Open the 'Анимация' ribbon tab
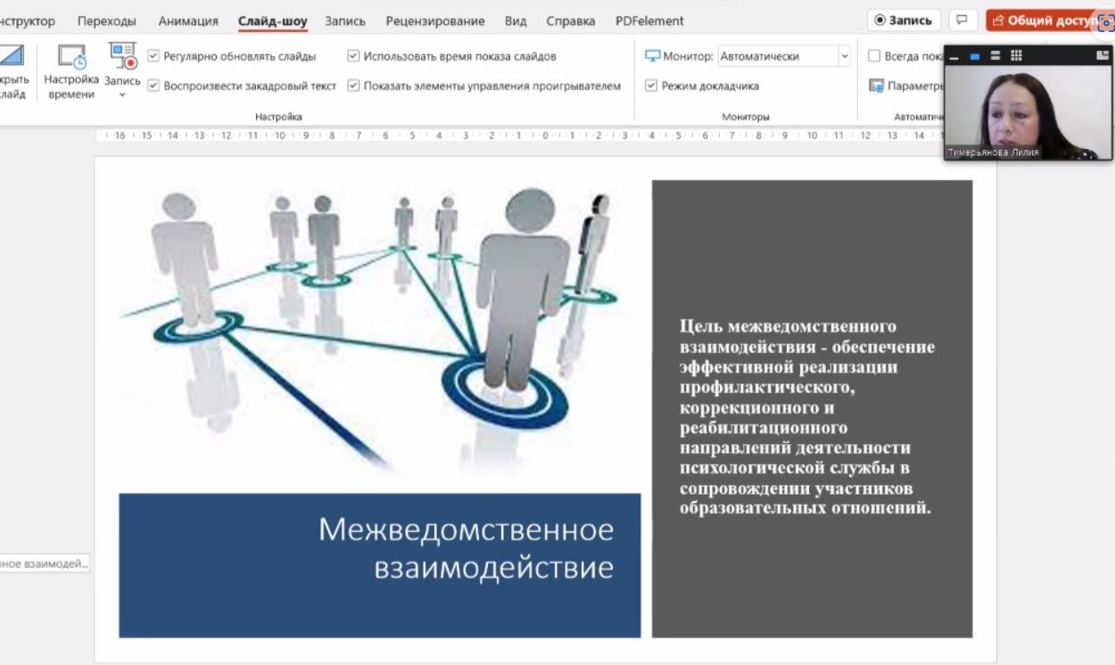Screen dimensions: 1115x665 188,21
